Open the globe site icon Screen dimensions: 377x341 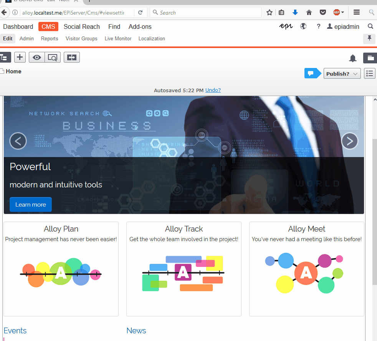click(x=303, y=26)
